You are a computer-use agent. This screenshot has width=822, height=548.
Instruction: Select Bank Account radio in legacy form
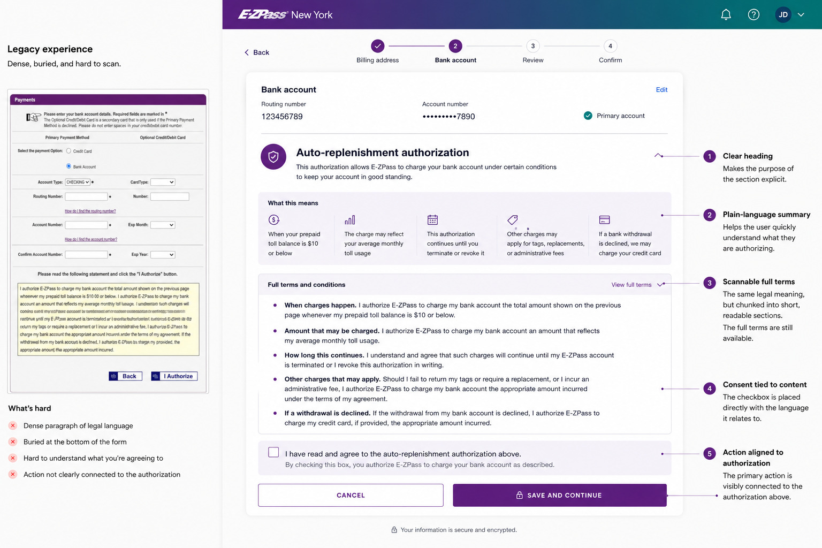(68, 166)
